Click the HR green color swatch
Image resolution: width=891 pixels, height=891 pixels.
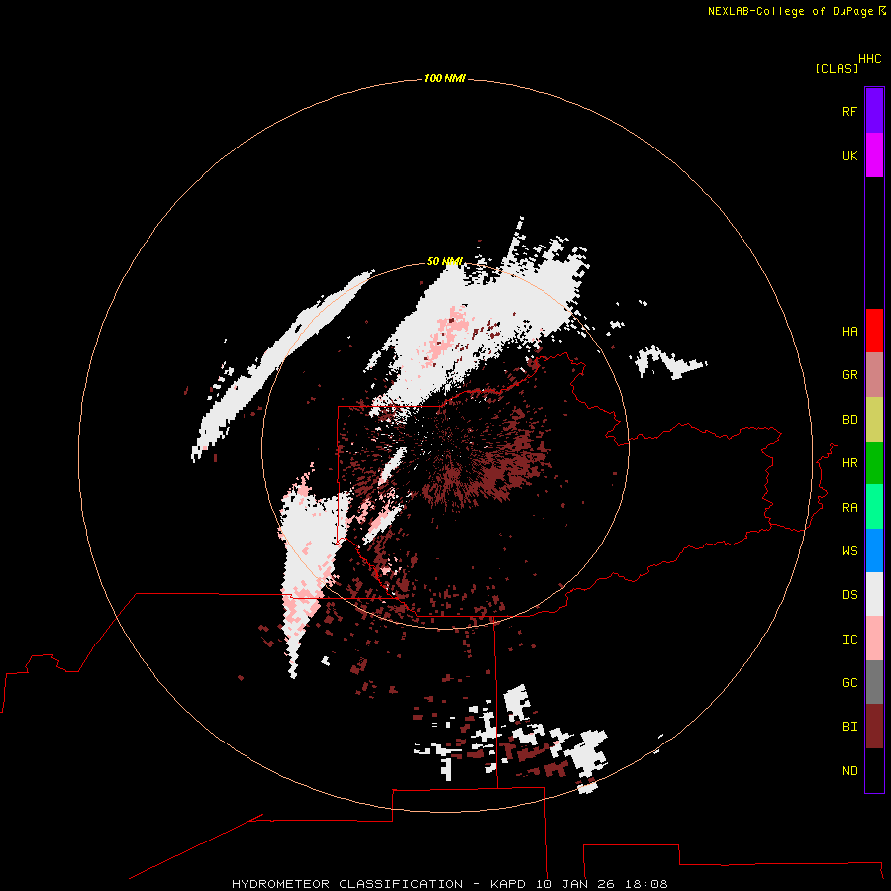click(874, 463)
